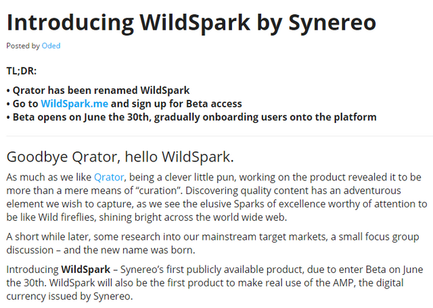Click the "Posted by" text
Viewport: 433px width, 308px height.
(22, 46)
